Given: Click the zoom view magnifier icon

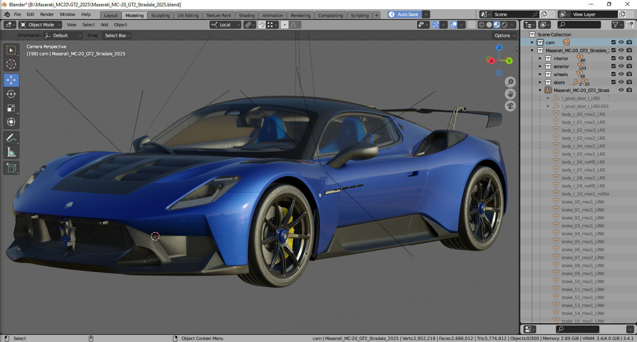Looking at the screenshot, I should coord(510,82).
